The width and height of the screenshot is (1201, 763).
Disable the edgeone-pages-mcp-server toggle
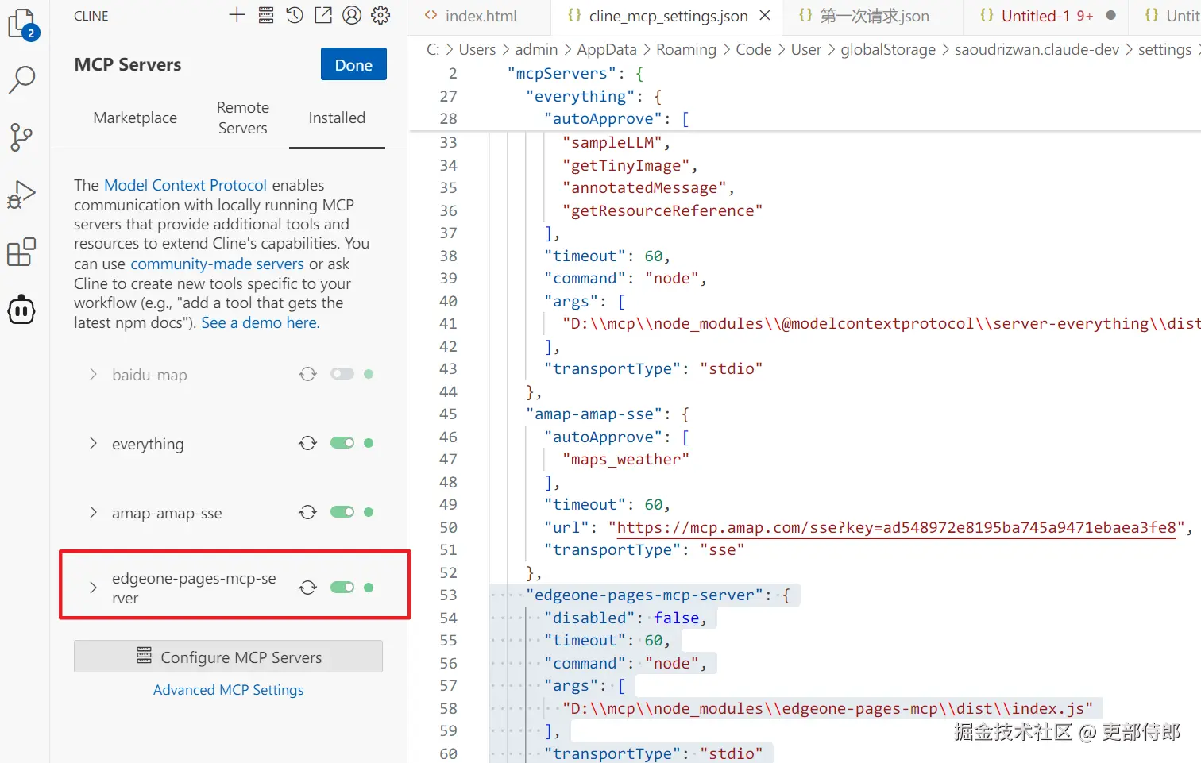(342, 588)
